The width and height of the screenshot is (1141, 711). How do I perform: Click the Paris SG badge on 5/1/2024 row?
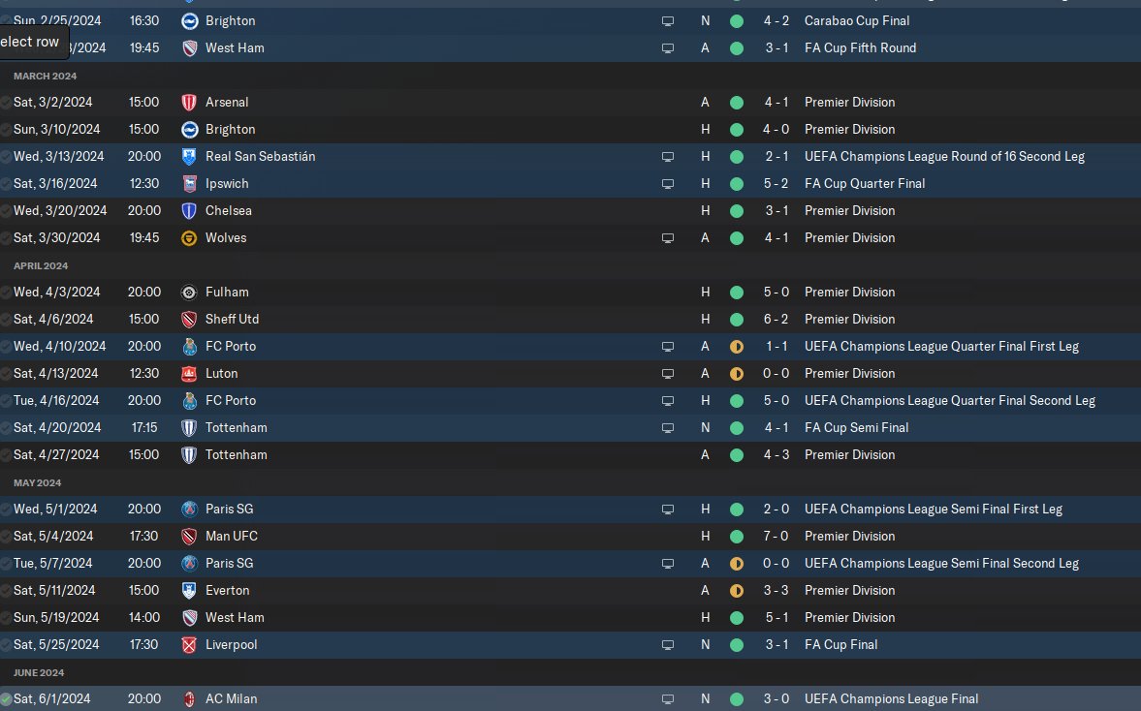189,509
